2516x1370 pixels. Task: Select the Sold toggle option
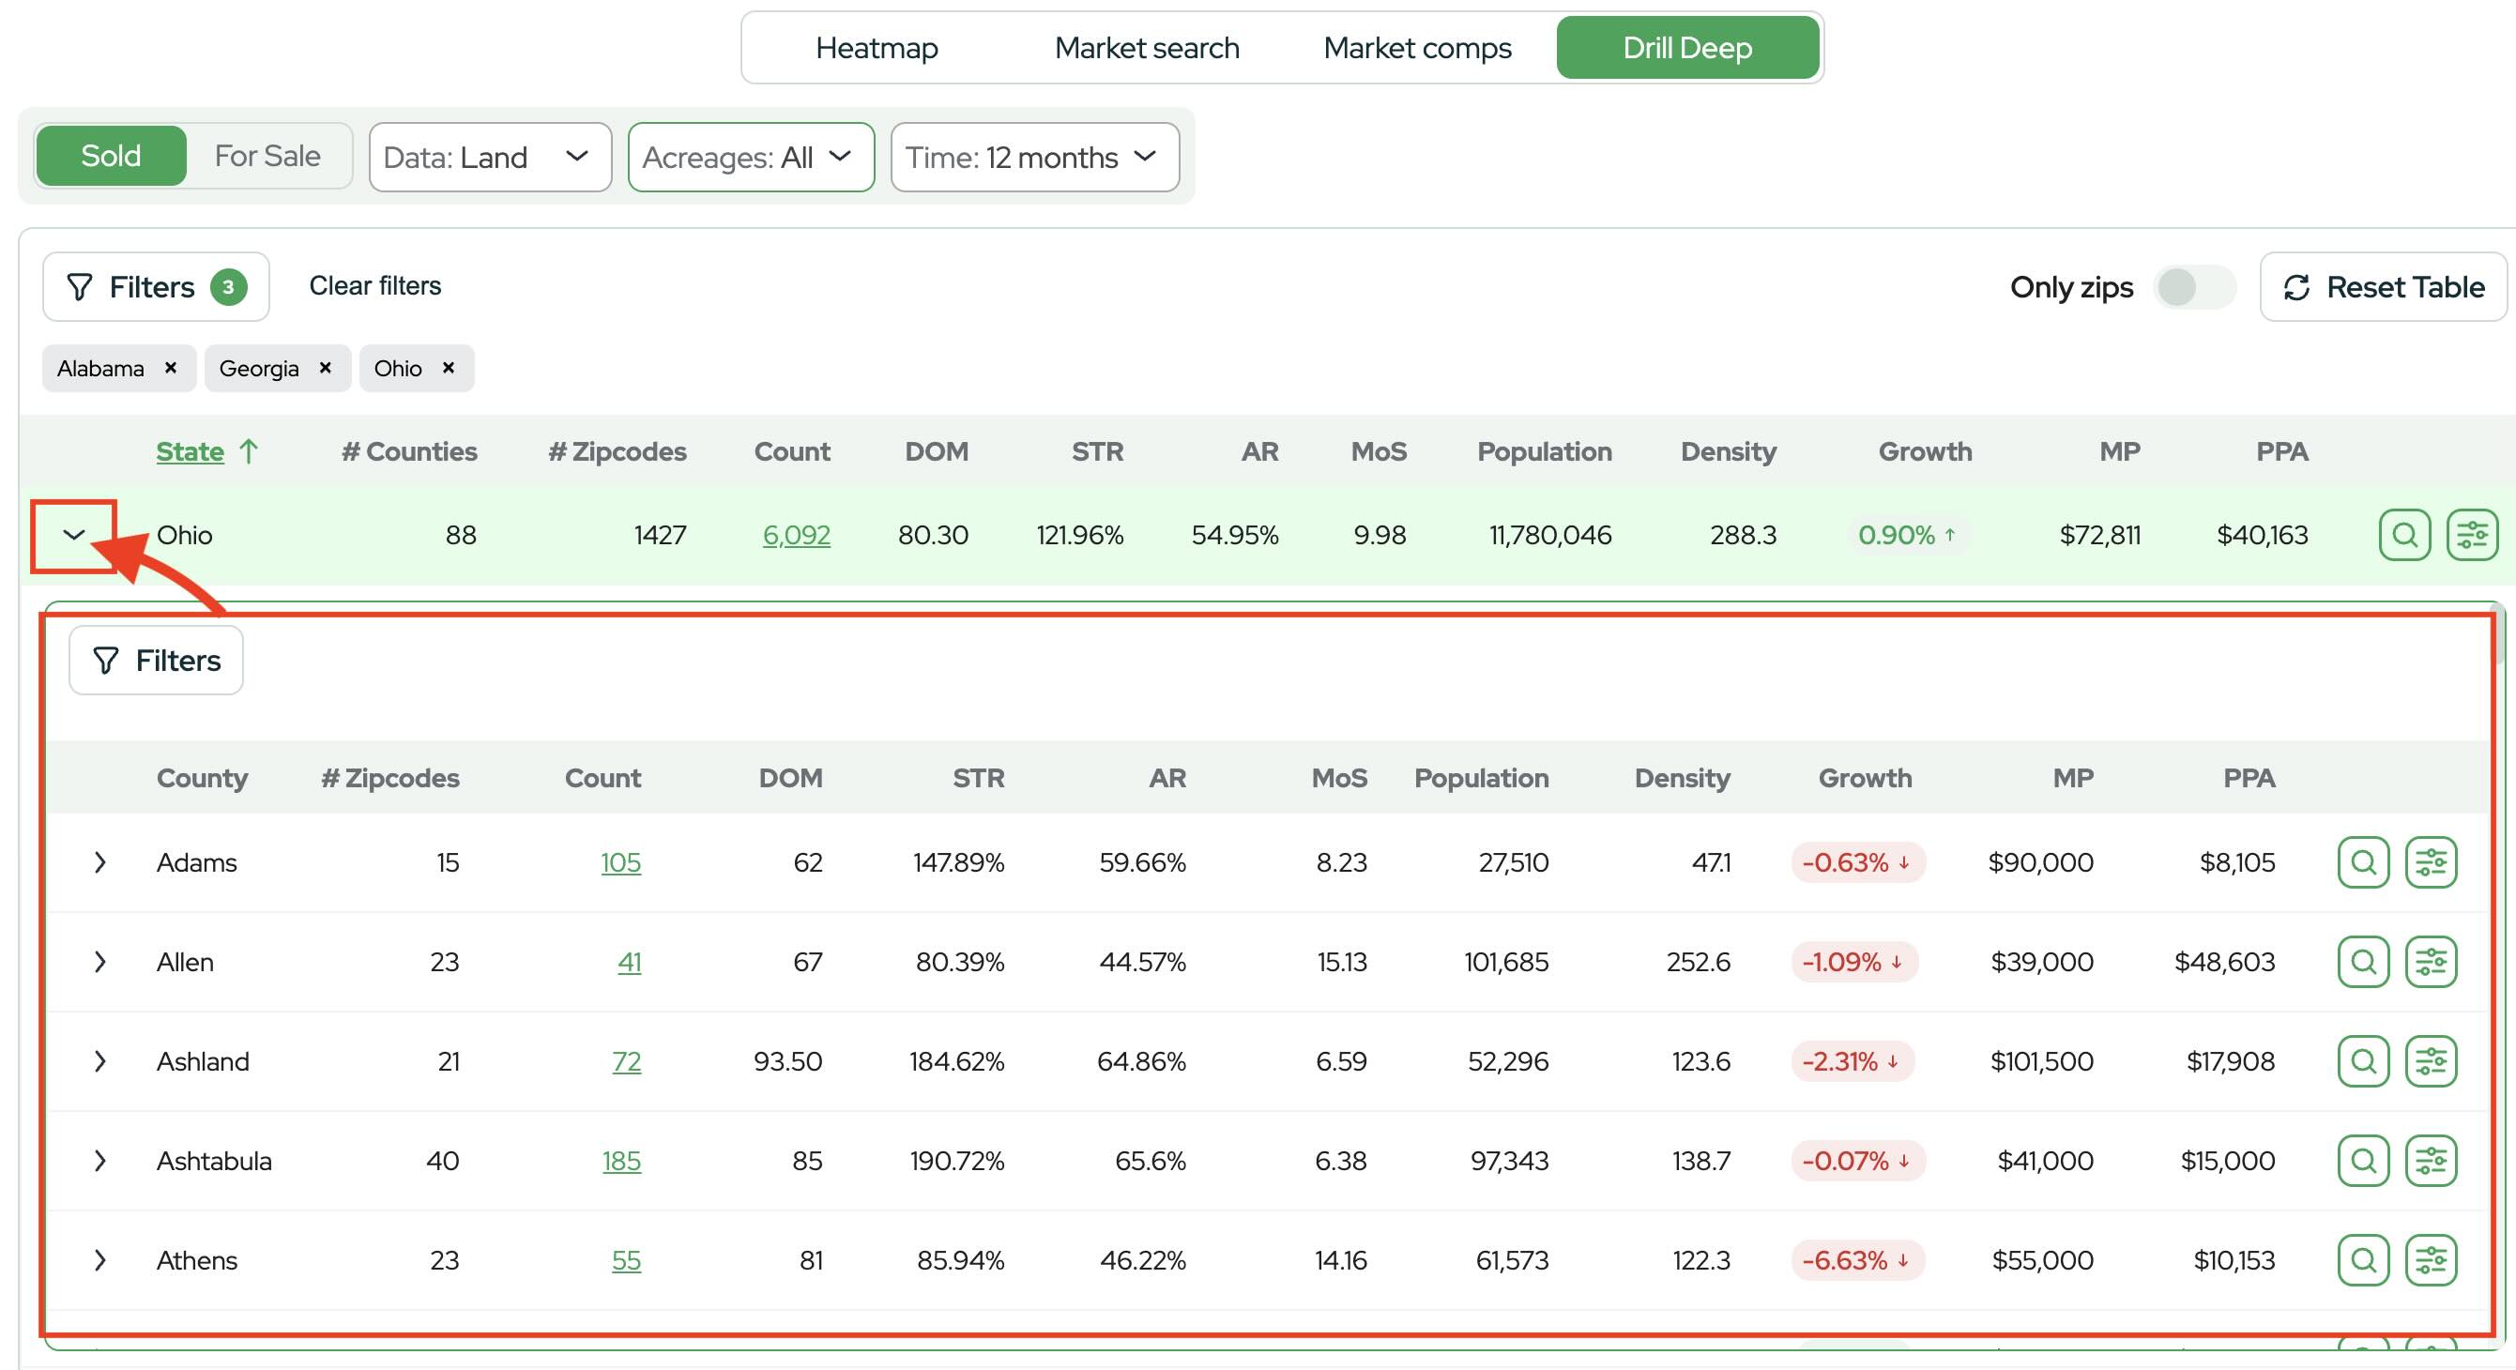[x=111, y=157]
